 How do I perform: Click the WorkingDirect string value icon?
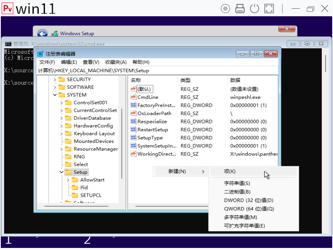(133, 154)
